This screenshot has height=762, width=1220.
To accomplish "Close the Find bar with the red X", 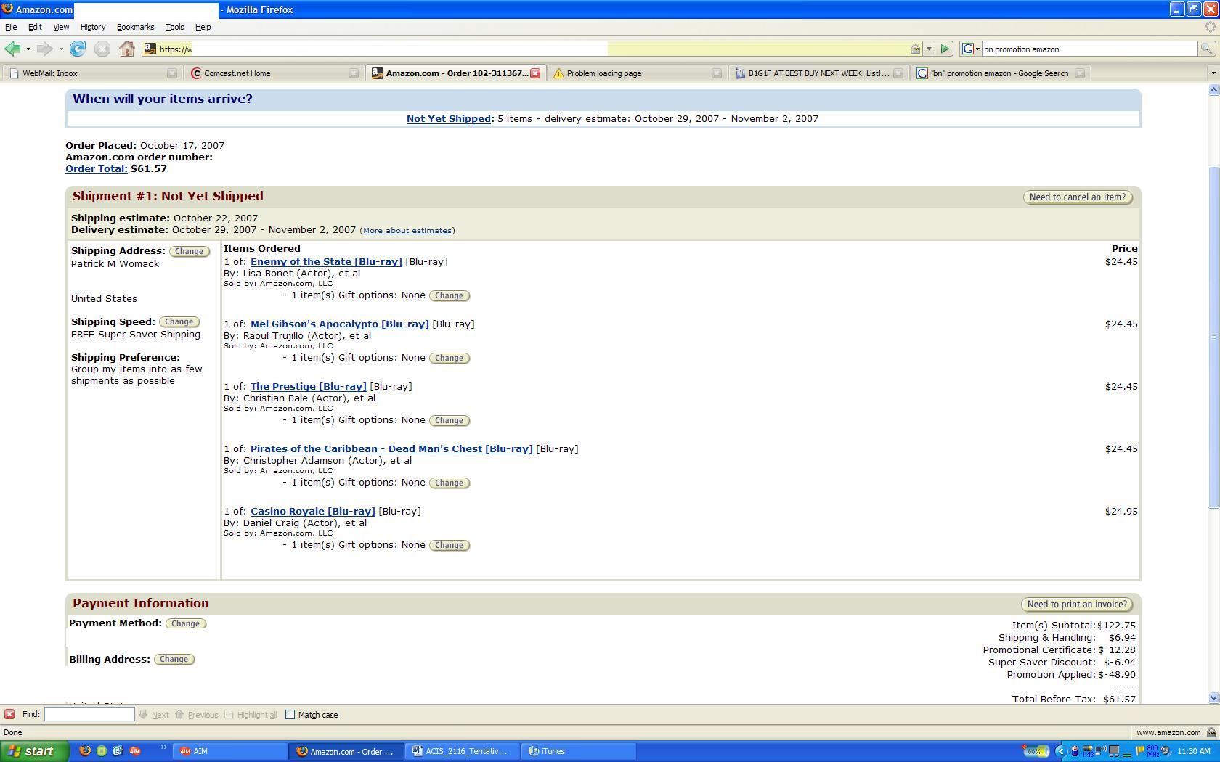I will [x=9, y=714].
